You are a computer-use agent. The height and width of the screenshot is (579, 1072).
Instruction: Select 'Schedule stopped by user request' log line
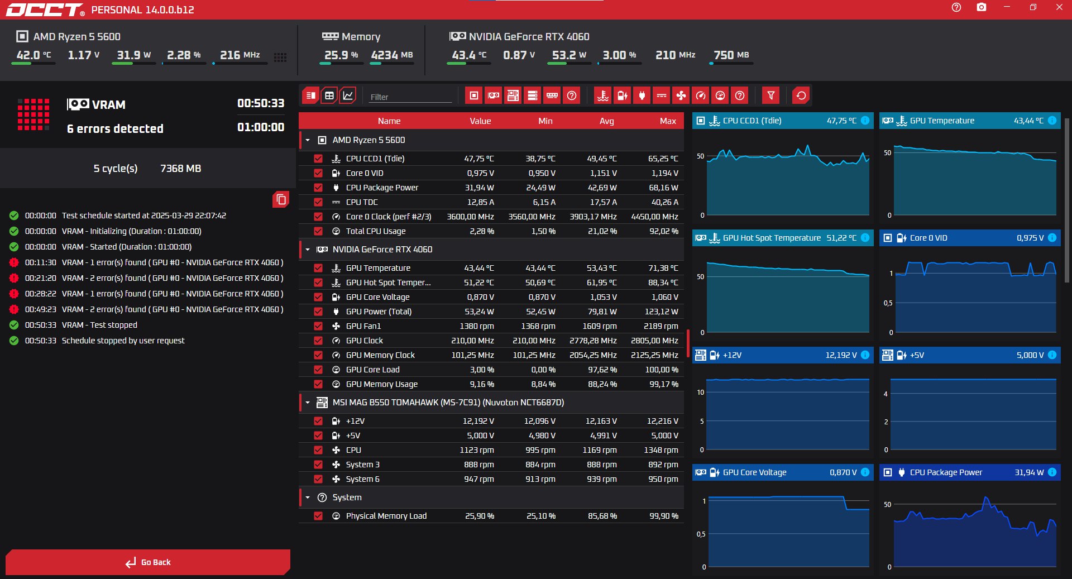123,341
